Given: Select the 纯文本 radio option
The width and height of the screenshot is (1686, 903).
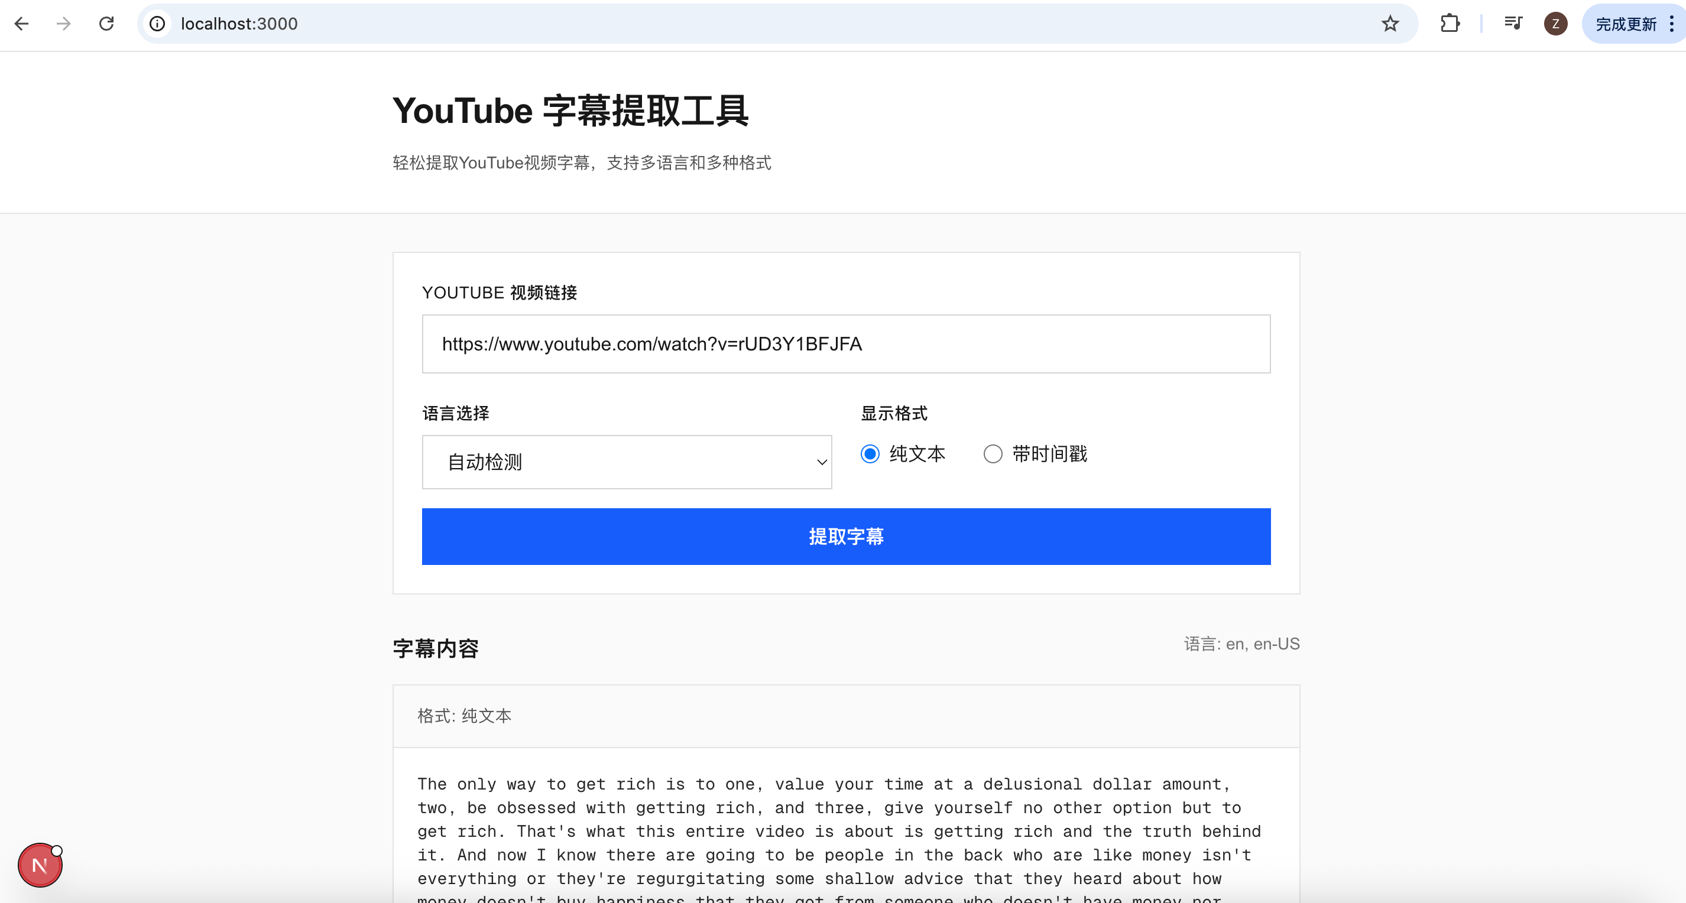Looking at the screenshot, I should pyautogui.click(x=870, y=454).
